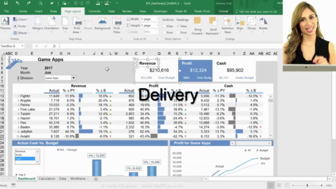This screenshot has height=189, width=336.
Task: Undo the last action
Action: coord(17,3)
